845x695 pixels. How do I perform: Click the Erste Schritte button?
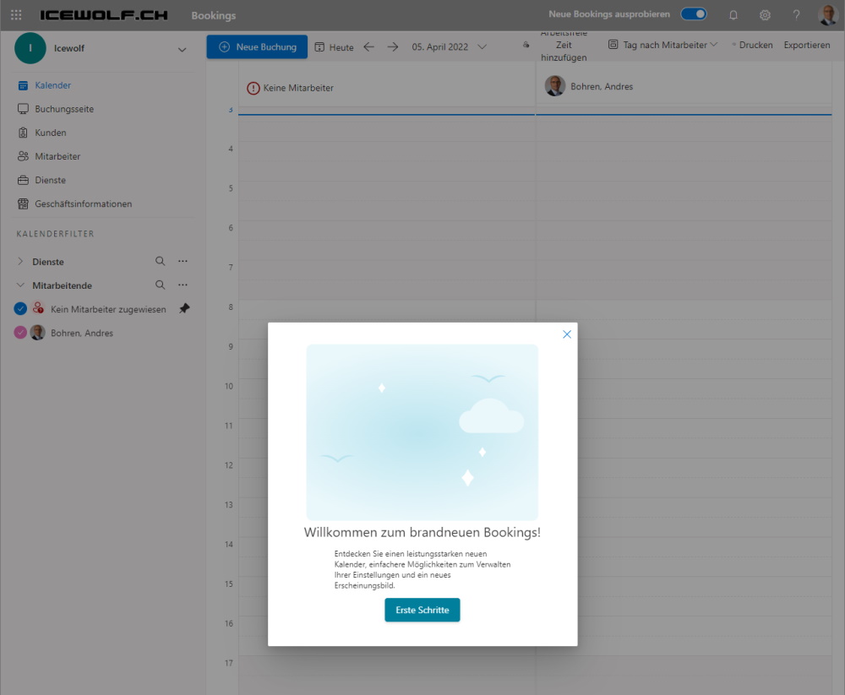tap(422, 610)
